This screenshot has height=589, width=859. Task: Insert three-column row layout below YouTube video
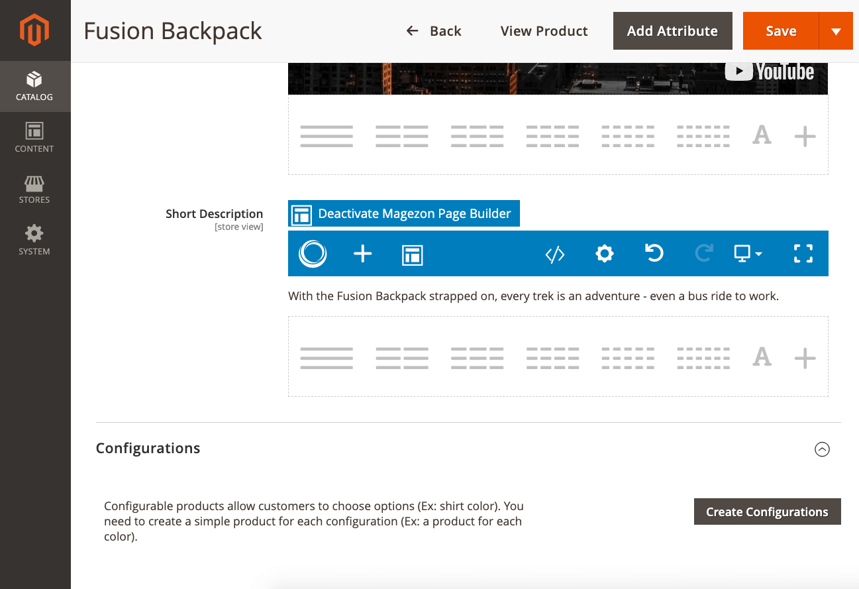click(478, 136)
